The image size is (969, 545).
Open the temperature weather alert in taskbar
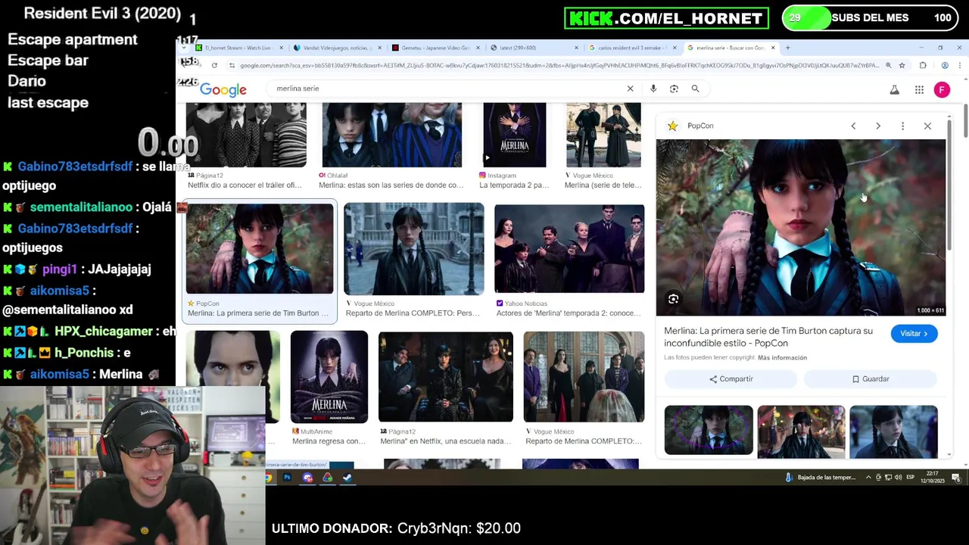pyautogui.click(x=821, y=478)
